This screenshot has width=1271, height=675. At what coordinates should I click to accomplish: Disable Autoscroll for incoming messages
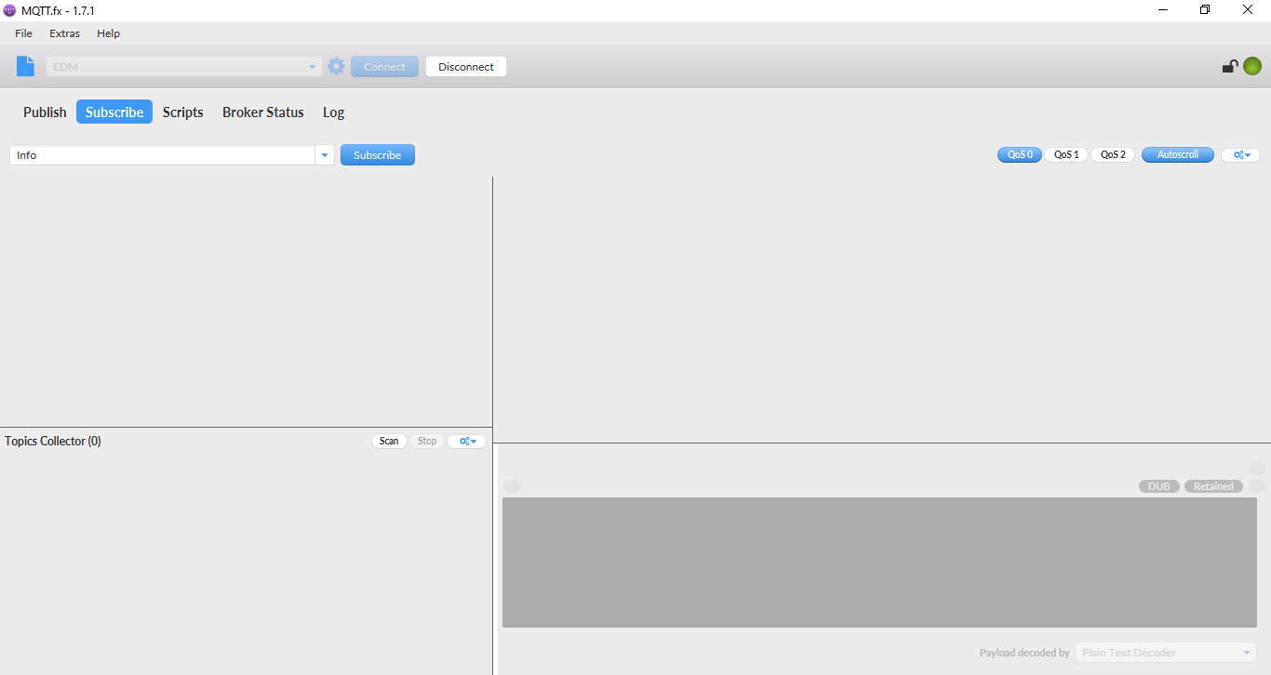click(x=1177, y=154)
